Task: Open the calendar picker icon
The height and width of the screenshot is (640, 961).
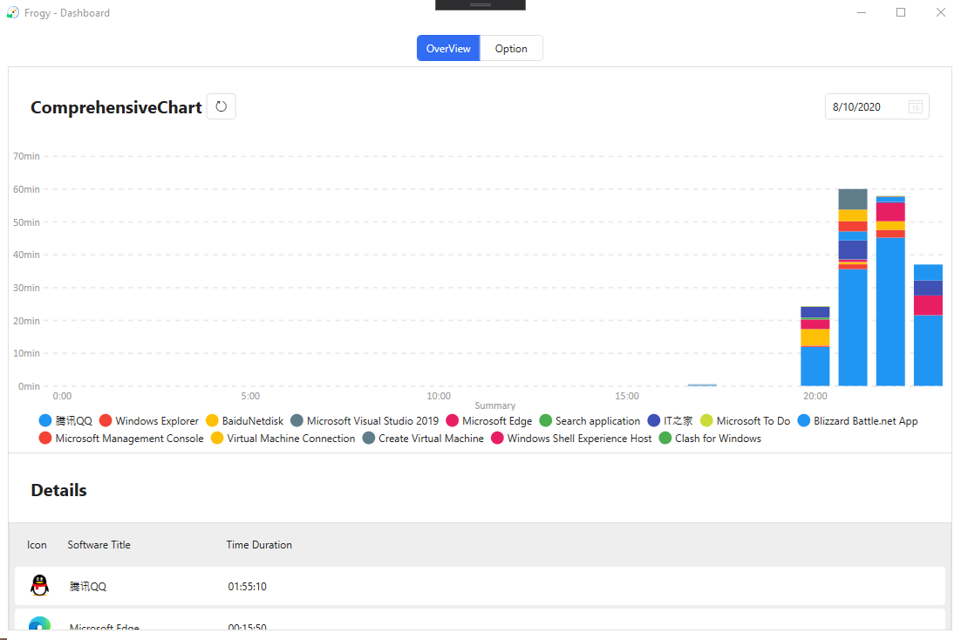Action: point(916,107)
